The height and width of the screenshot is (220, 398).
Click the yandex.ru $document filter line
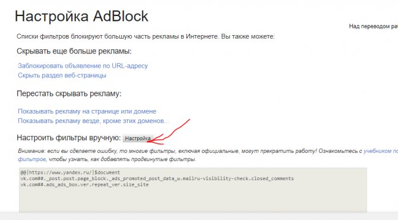70,172
